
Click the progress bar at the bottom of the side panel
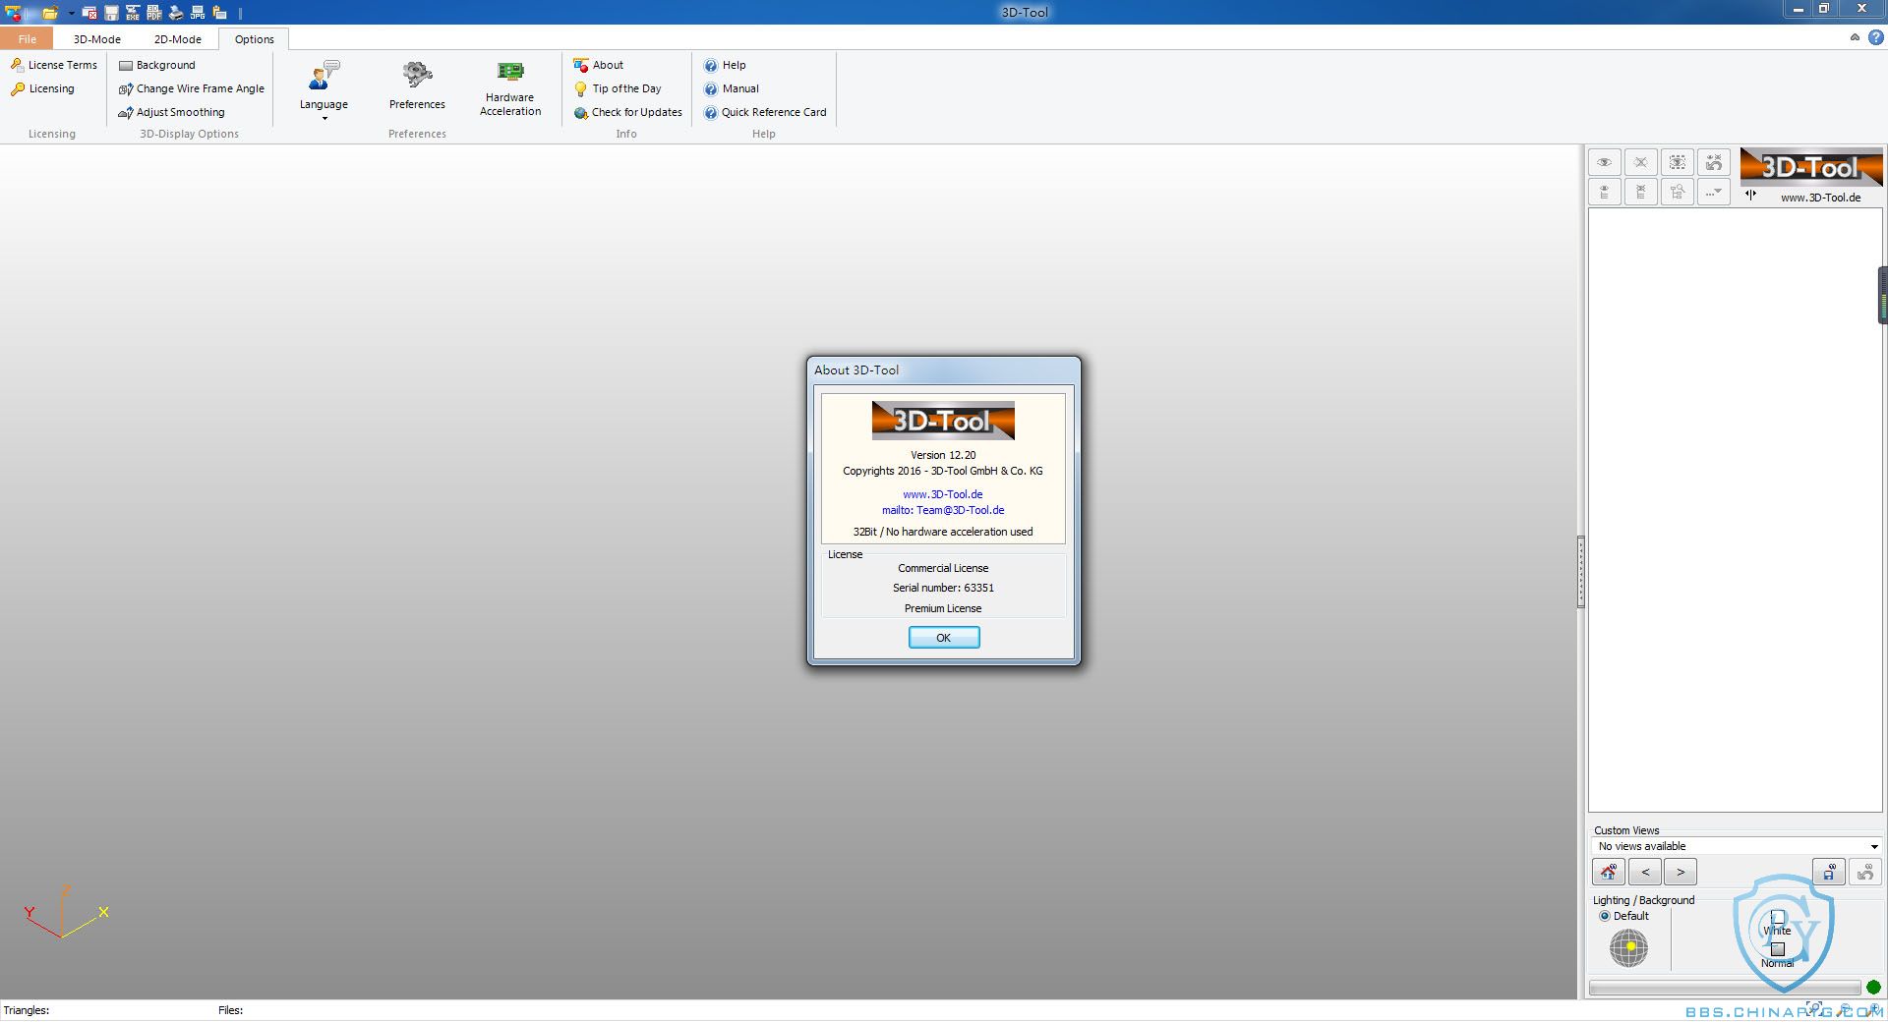tap(1725, 988)
